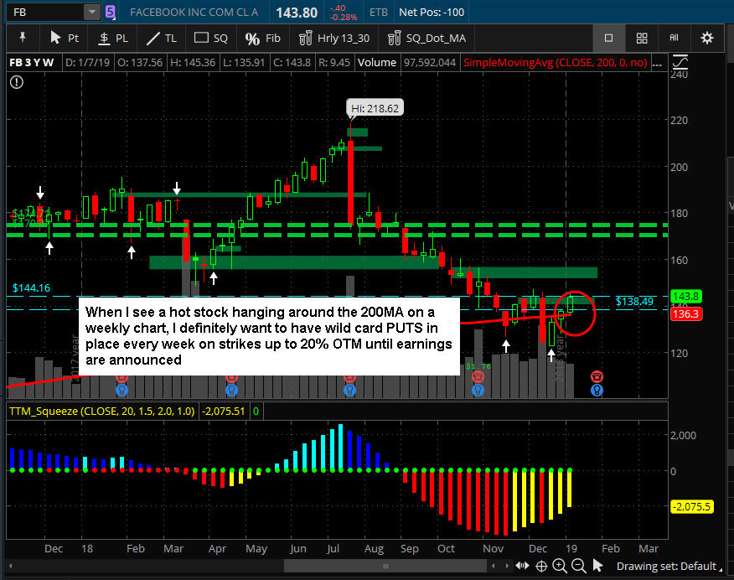Select the Price Level (PL) tool
This screenshot has height=580, width=734.
(112, 38)
